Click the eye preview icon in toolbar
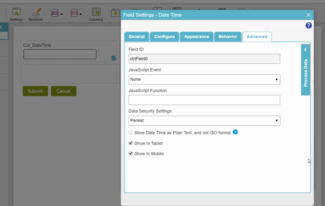The image size is (325, 206). coord(115,13)
